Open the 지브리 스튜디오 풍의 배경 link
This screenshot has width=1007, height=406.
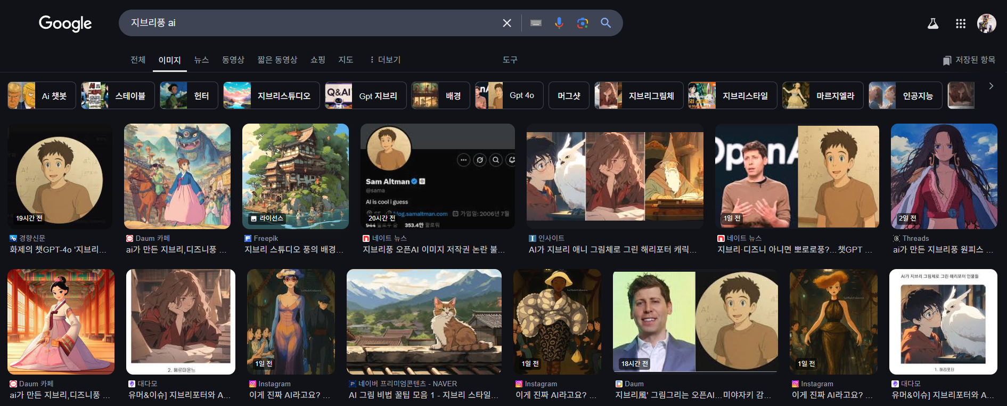(x=294, y=249)
